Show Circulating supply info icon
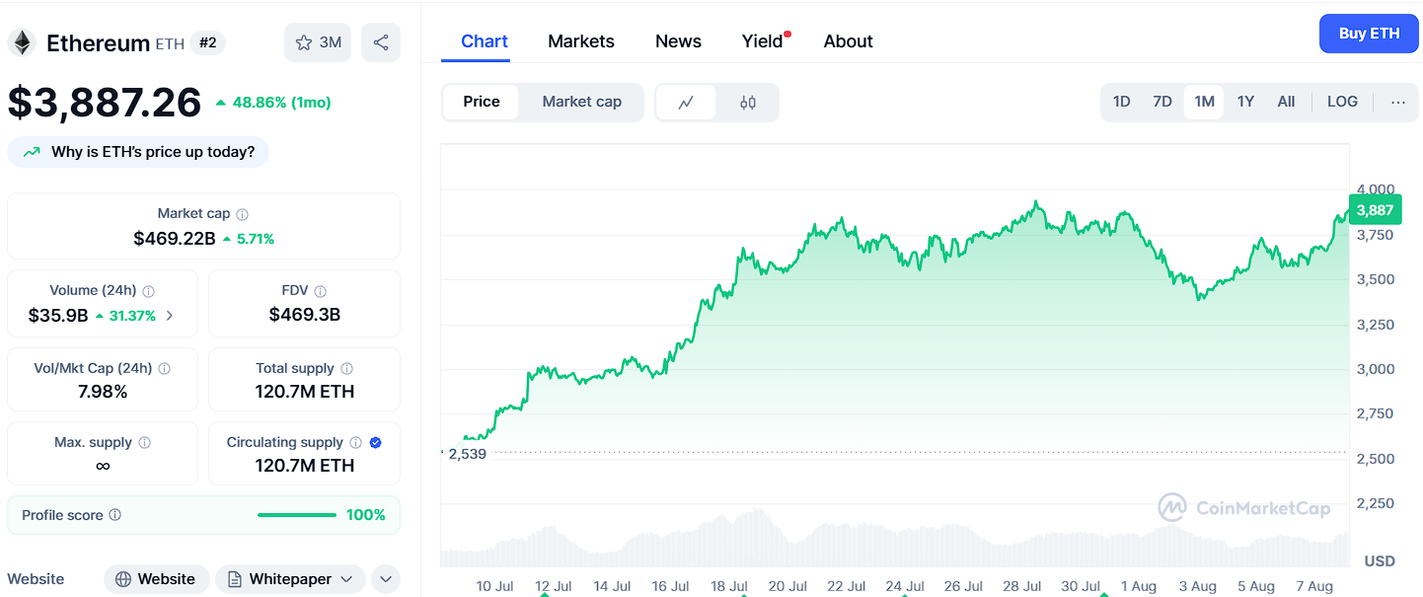Viewport: 1423px width, 597px height. [x=356, y=443]
